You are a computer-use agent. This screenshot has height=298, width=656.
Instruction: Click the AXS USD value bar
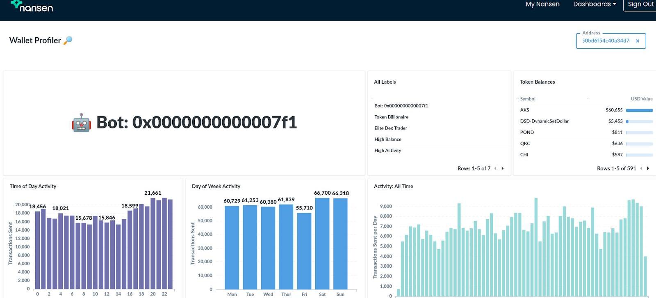coord(639,110)
